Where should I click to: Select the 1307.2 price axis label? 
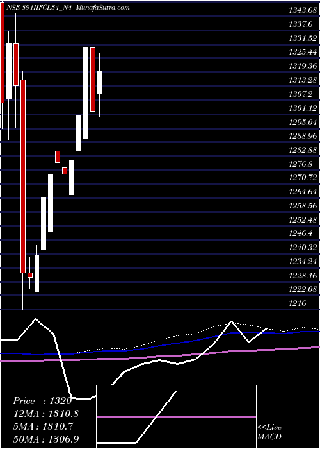[x=300, y=94]
